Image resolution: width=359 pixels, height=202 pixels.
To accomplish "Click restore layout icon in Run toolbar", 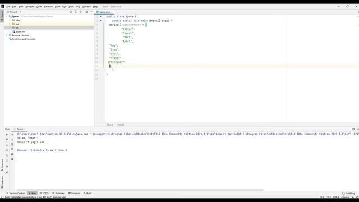I will [x=7, y=167].
